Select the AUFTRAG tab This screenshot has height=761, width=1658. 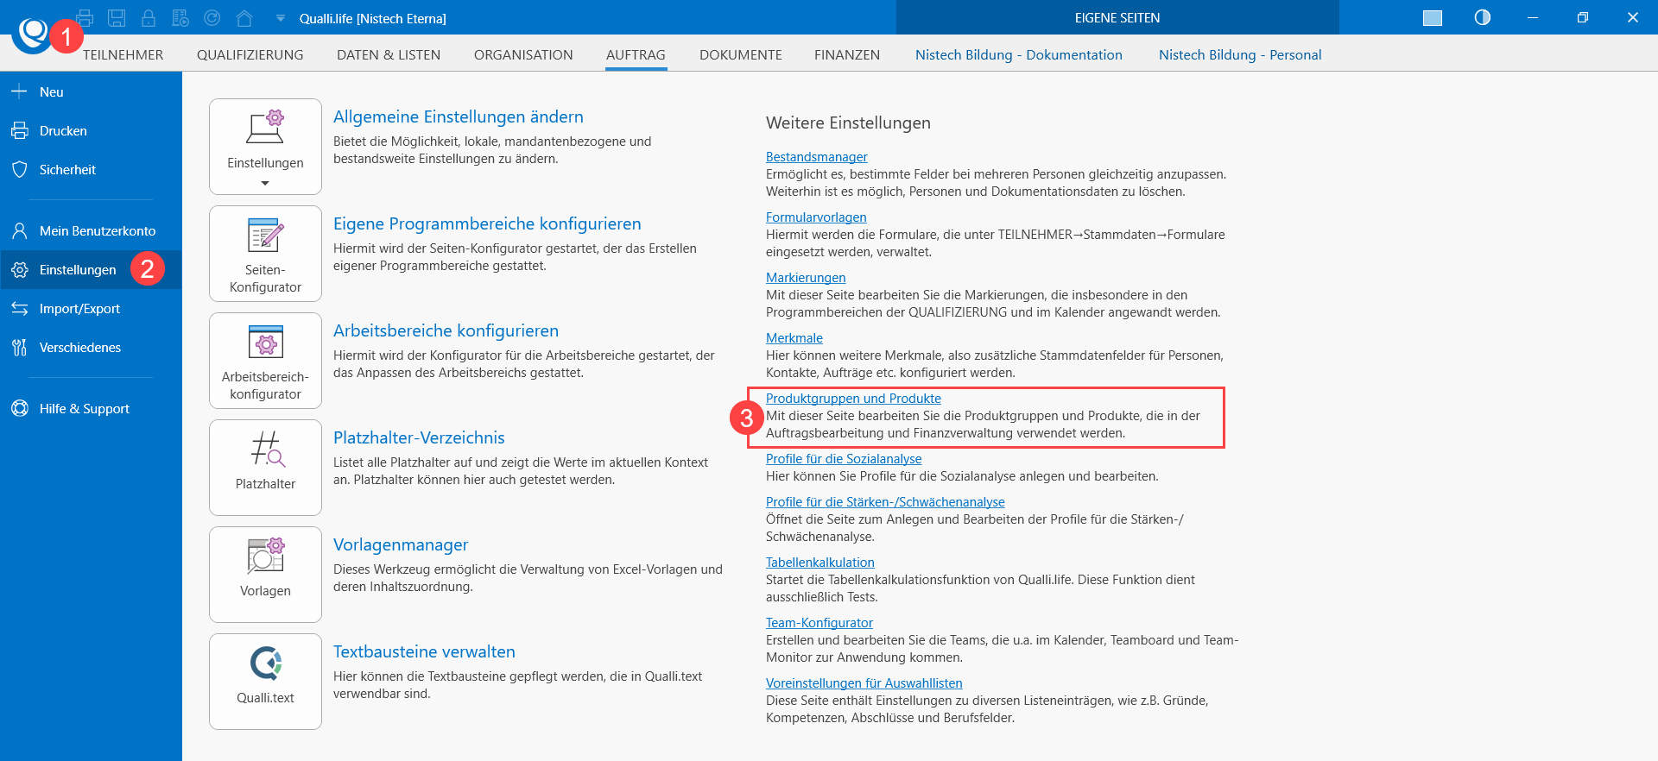pos(636,54)
